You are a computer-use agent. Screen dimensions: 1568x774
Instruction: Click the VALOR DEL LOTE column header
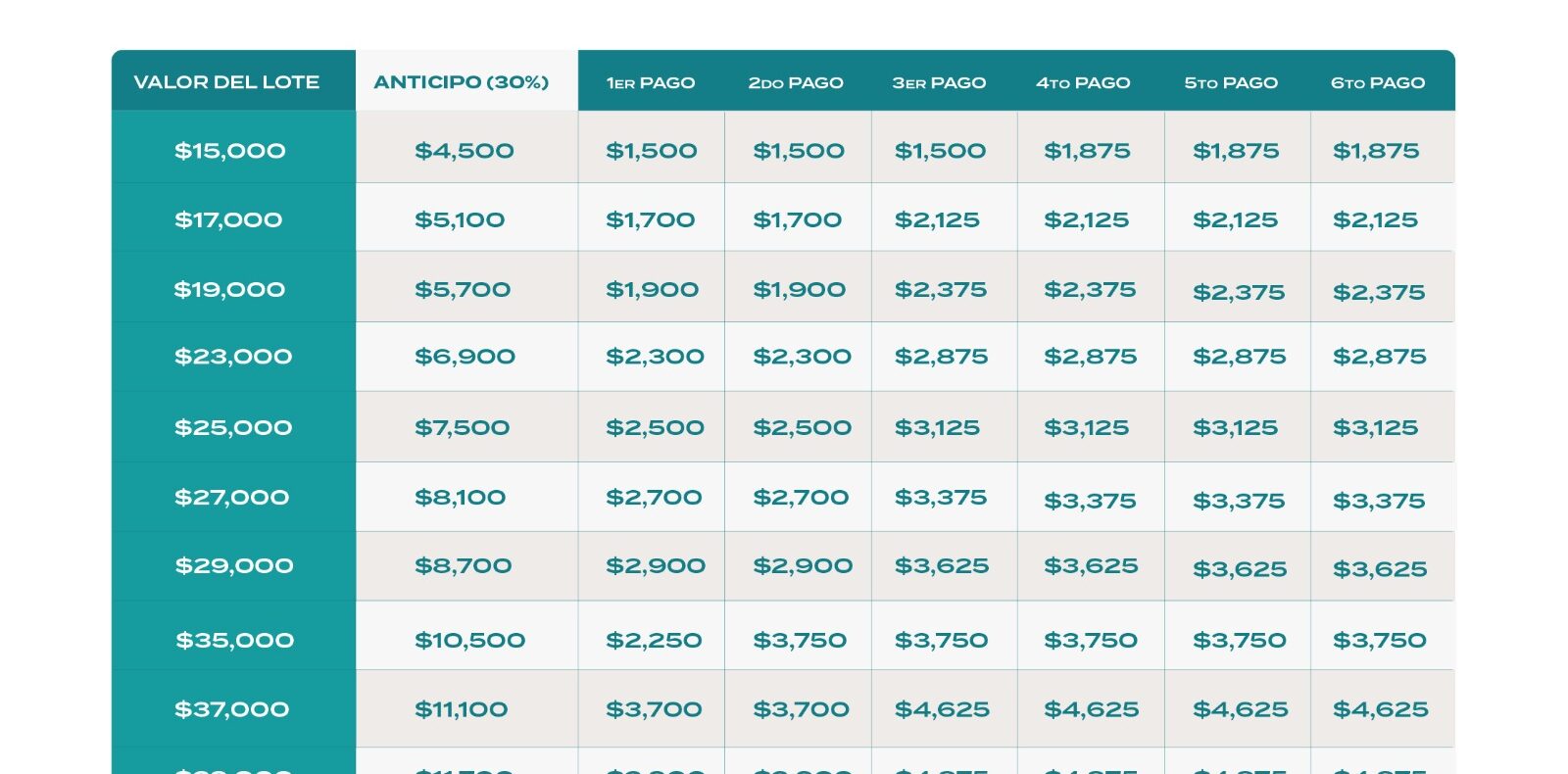(233, 80)
